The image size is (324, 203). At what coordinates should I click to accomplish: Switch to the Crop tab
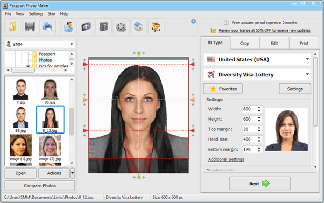click(x=244, y=43)
